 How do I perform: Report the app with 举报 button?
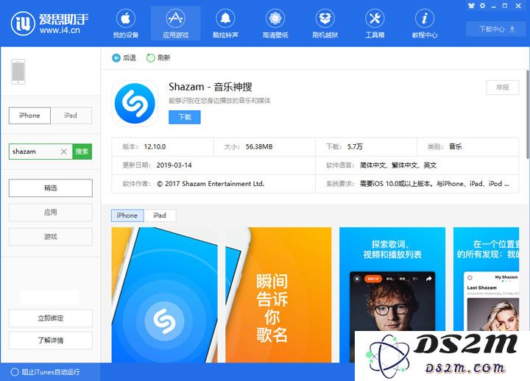[502, 88]
